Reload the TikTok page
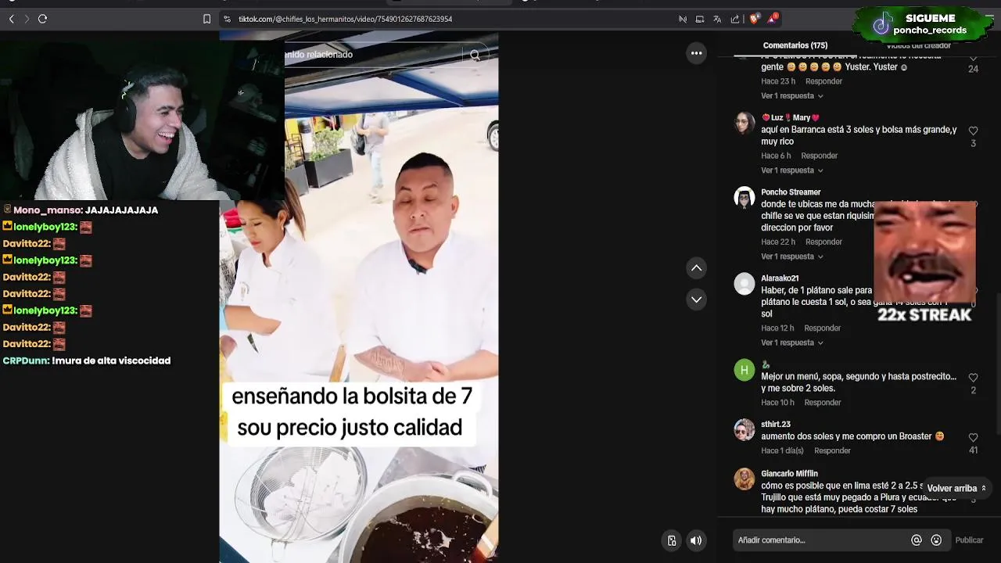 coord(42,19)
